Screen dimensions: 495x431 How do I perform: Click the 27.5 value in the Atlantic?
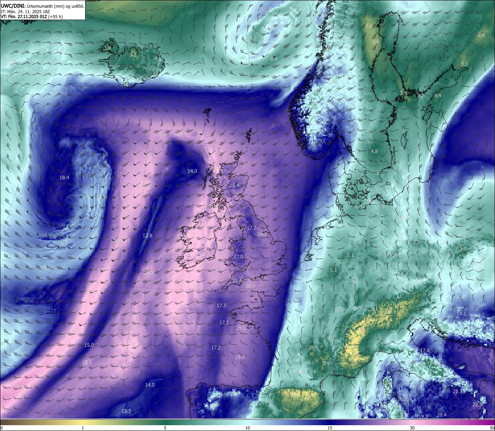coord(87,362)
